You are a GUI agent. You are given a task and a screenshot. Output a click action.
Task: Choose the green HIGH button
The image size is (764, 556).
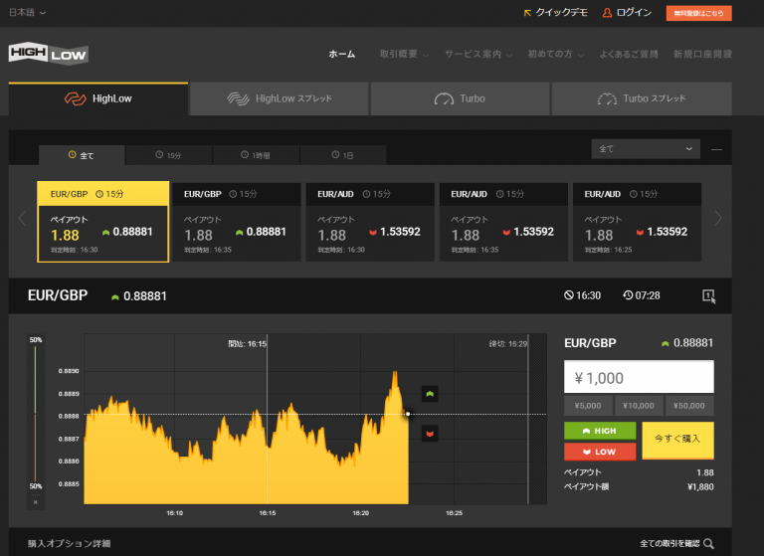[600, 431]
